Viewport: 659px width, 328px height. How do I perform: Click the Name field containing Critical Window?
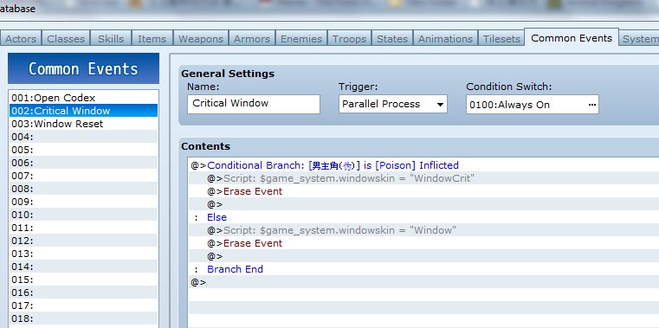(254, 104)
